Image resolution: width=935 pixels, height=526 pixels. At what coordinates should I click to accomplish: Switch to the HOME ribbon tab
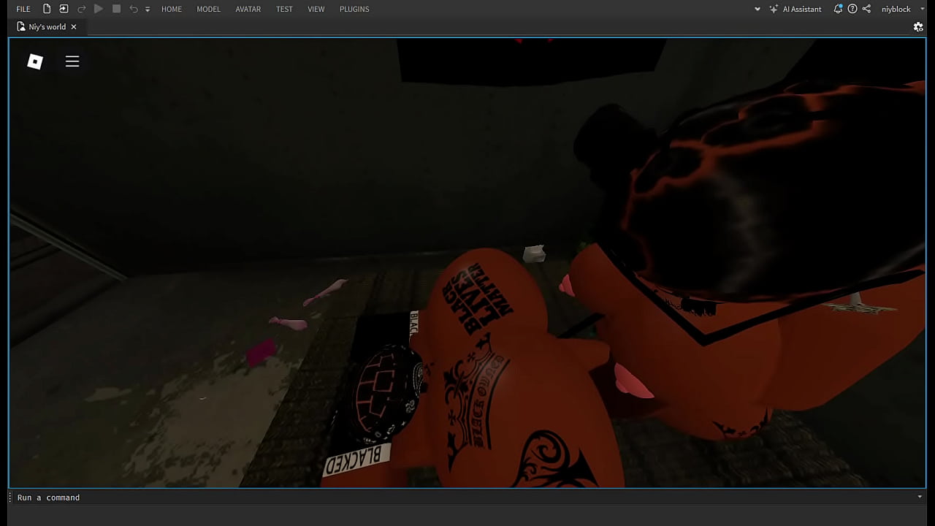(172, 9)
